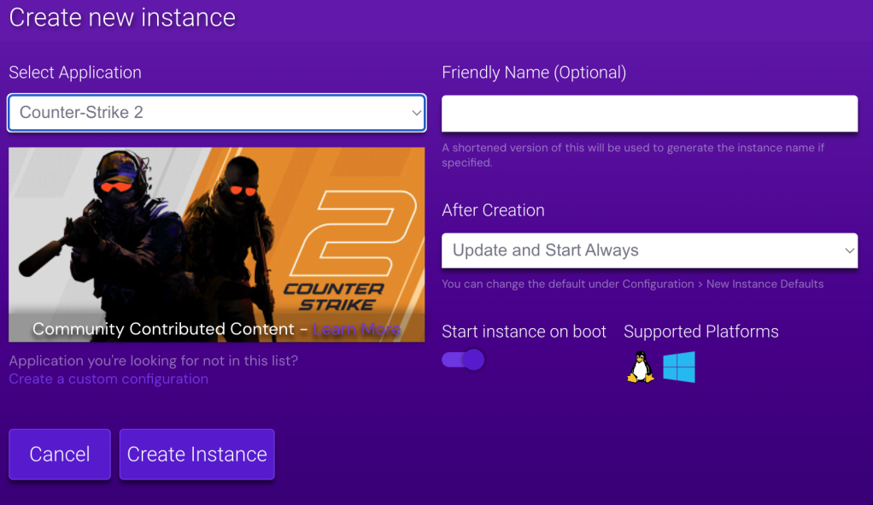Click the Friendly Name input field

[650, 114]
